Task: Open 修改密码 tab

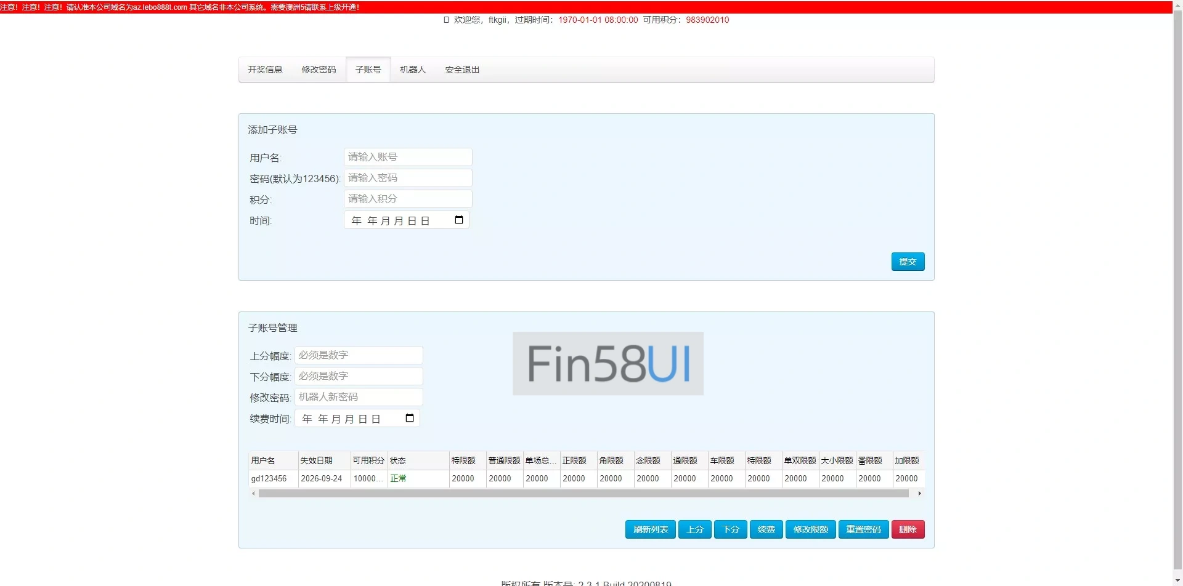Action: tap(319, 70)
